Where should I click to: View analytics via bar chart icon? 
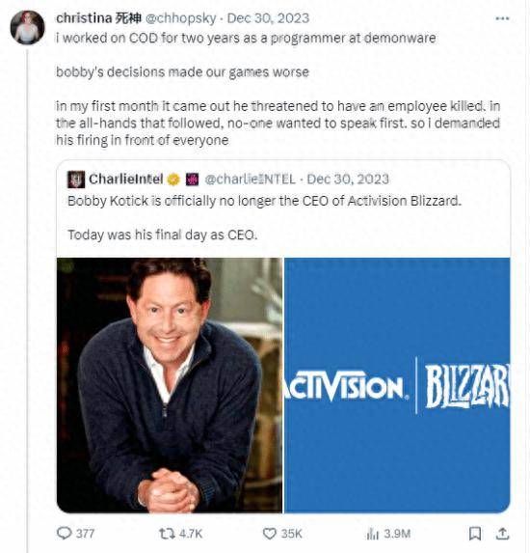(372, 534)
